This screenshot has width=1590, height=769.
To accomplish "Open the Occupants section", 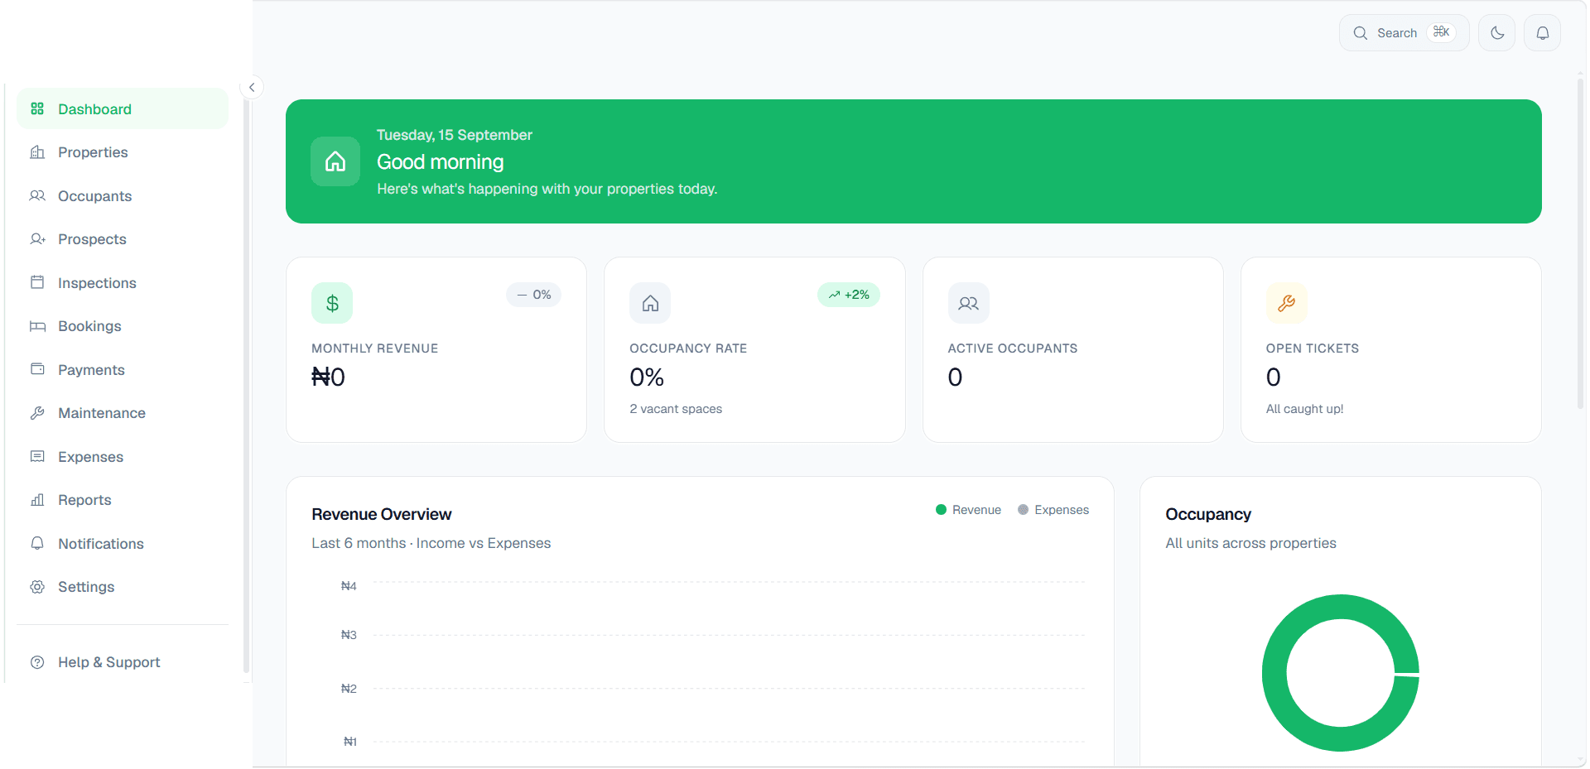I will click(123, 196).
